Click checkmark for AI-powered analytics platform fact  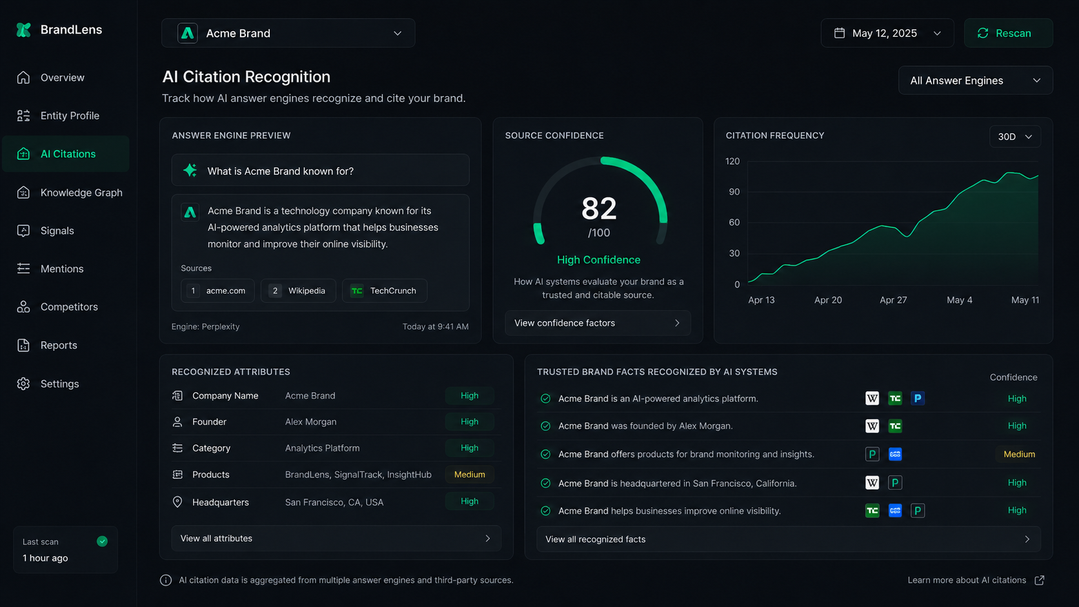tap(545, 399)
